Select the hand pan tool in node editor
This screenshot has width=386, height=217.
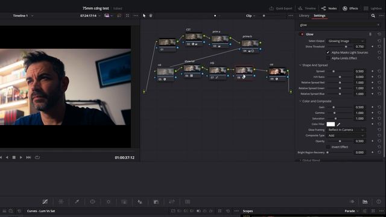point(151,16)
